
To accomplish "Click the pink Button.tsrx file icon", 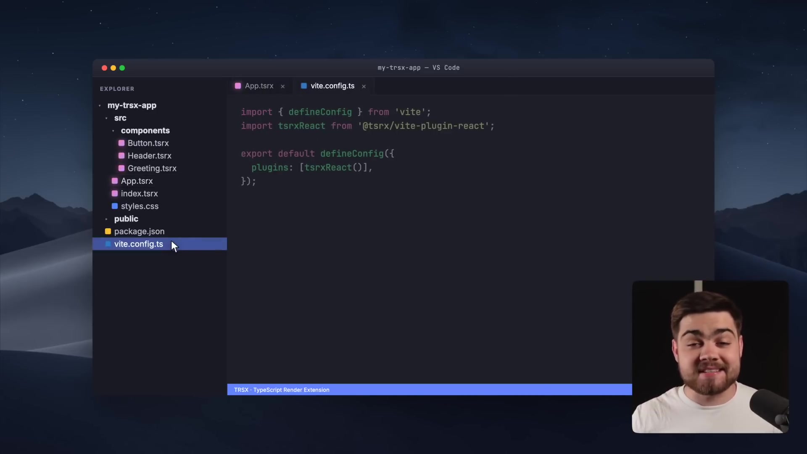I will (121, 143).
